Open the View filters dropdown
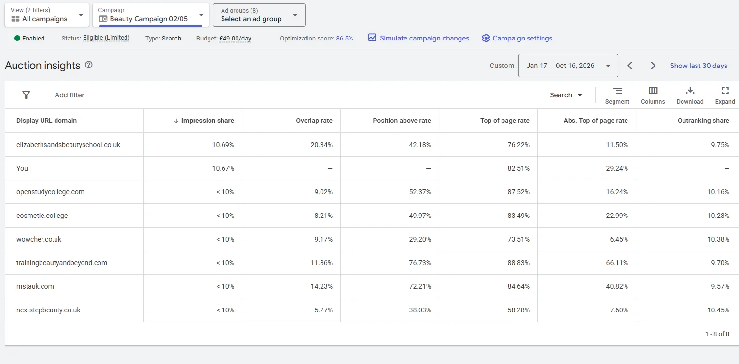Image resolution: width=739 pixels, height=364 pixels. [47, 15]
